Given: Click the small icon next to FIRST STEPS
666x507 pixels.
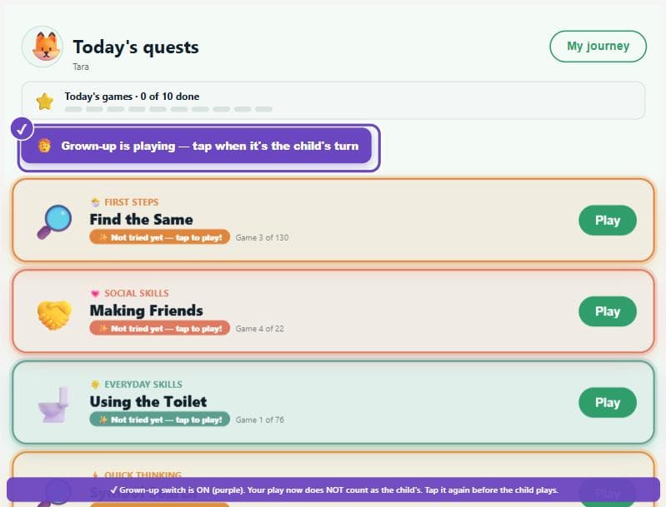Looking at the screenshot, I should click(x=95, y=202).
